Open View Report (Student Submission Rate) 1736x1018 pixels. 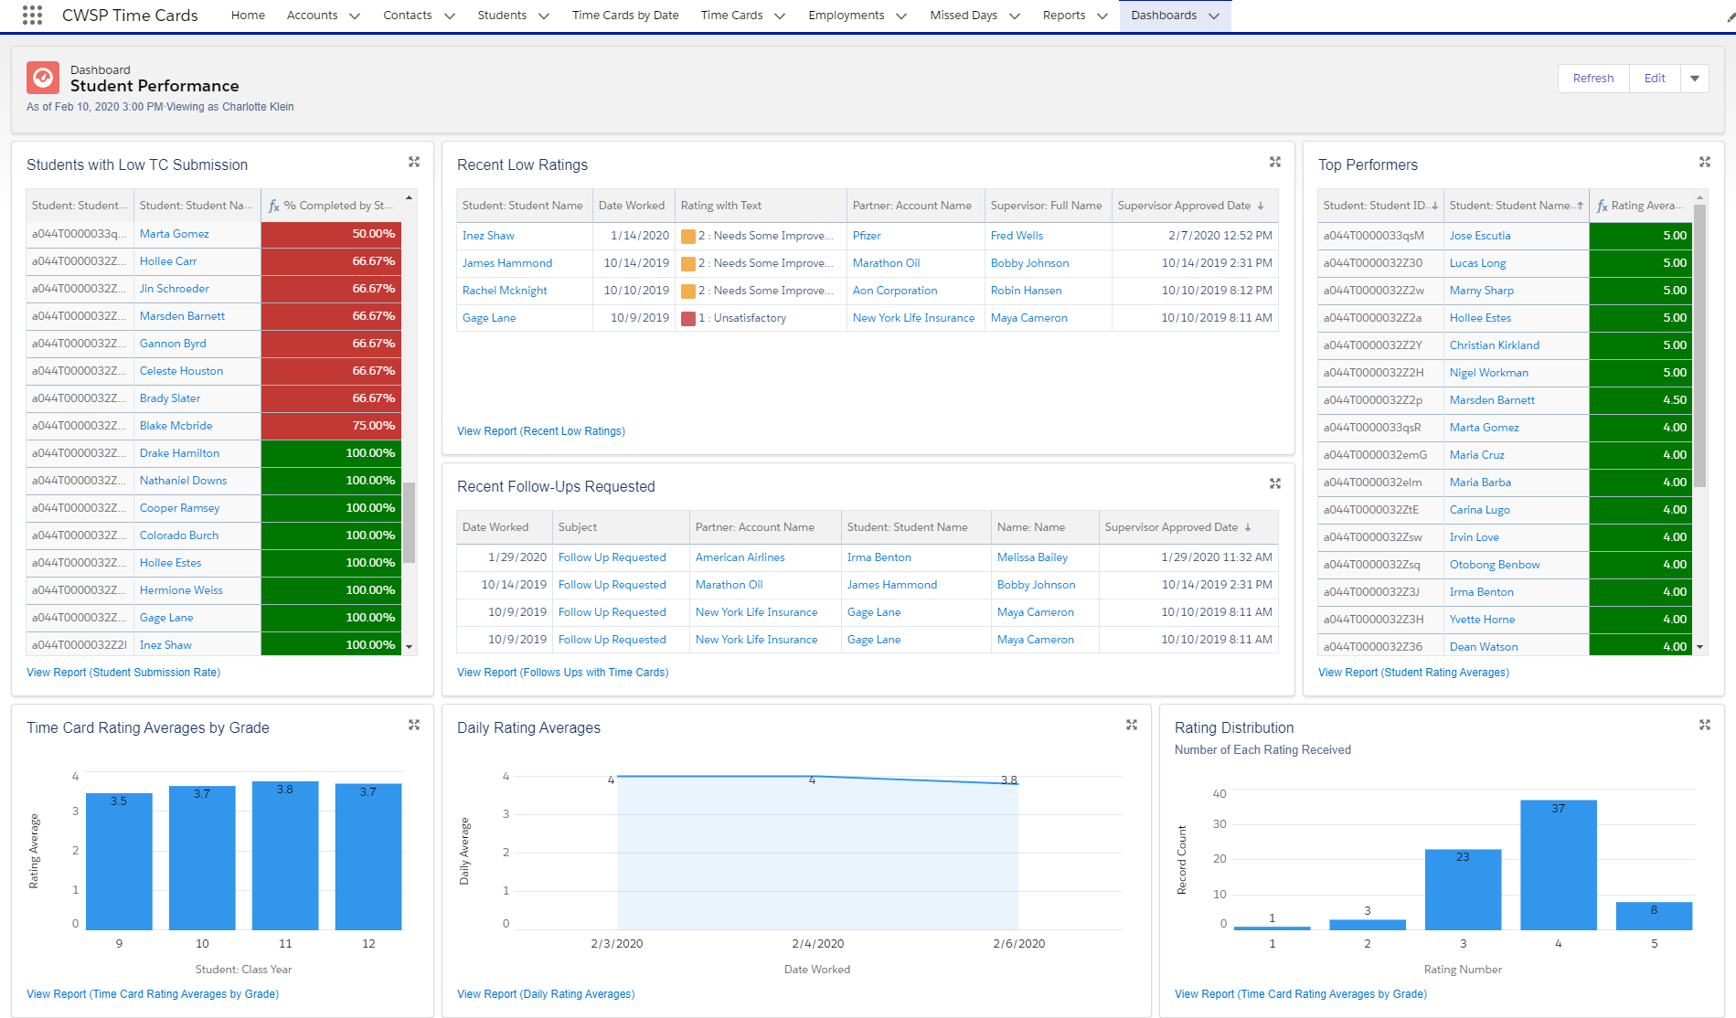123,673
